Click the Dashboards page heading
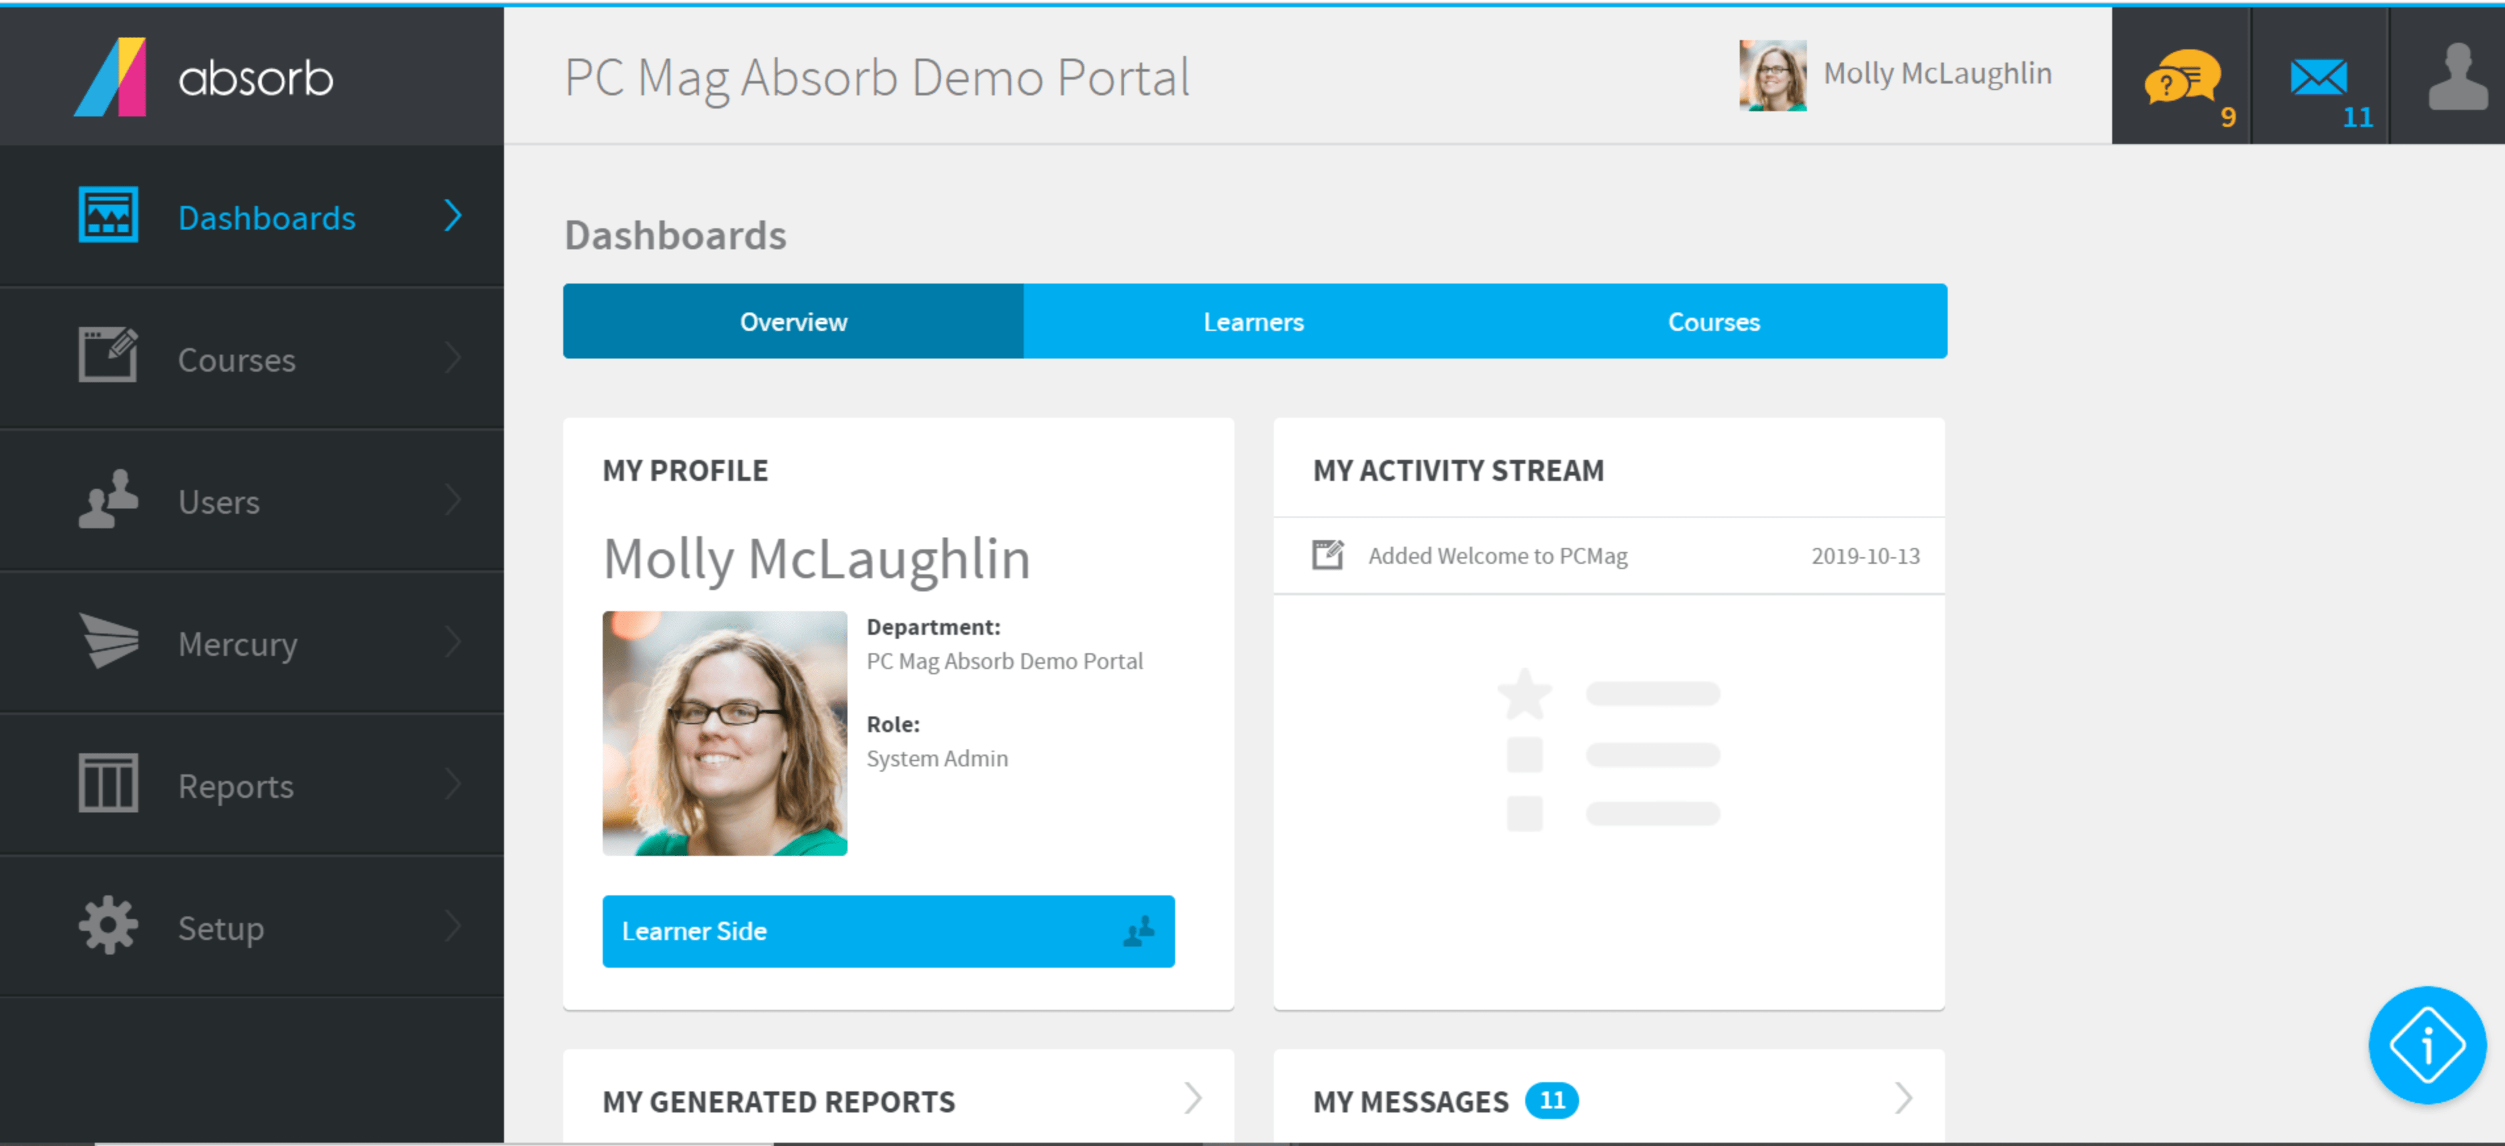2505x1146 pixels. click(676, 236)
